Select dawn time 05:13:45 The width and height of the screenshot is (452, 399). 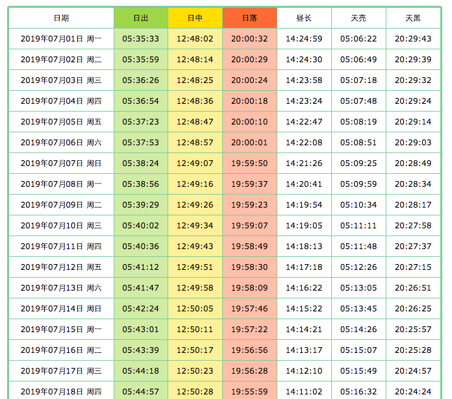358,309
